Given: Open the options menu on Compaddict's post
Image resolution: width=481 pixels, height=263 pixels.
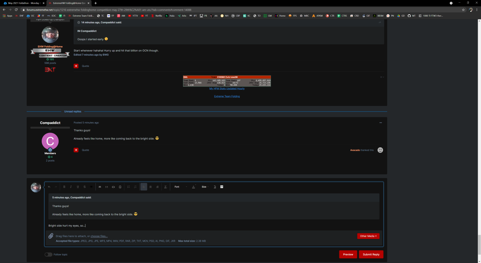Looking at the screenshot, I should click(x=380, y=123).
